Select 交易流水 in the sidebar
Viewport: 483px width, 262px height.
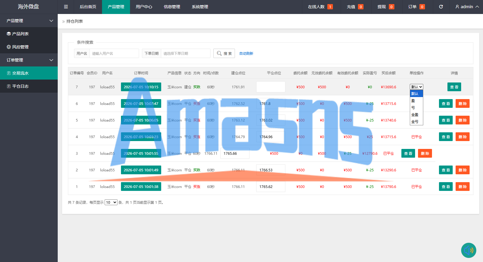pyautogui.click(x=29, y=73)
